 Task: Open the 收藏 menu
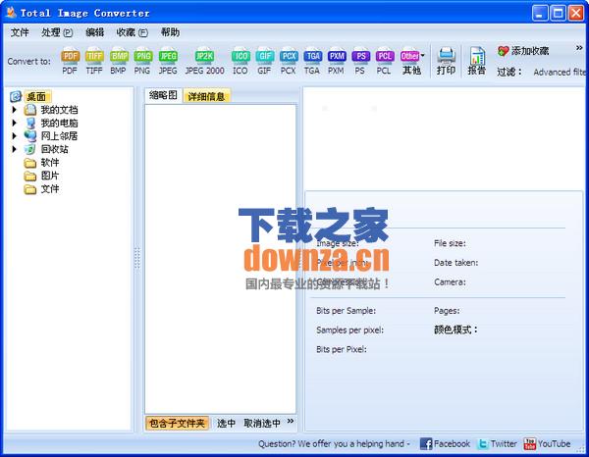pos(132,32)
